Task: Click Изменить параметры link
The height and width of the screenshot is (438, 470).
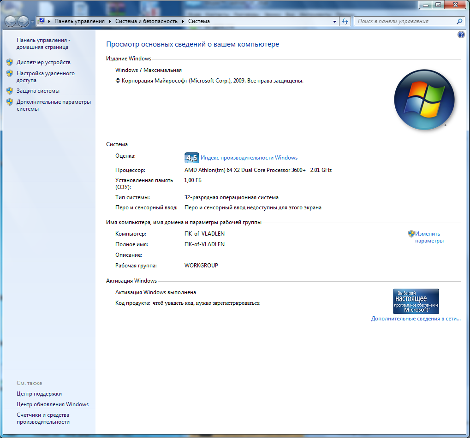Action: tap(428, 237)
